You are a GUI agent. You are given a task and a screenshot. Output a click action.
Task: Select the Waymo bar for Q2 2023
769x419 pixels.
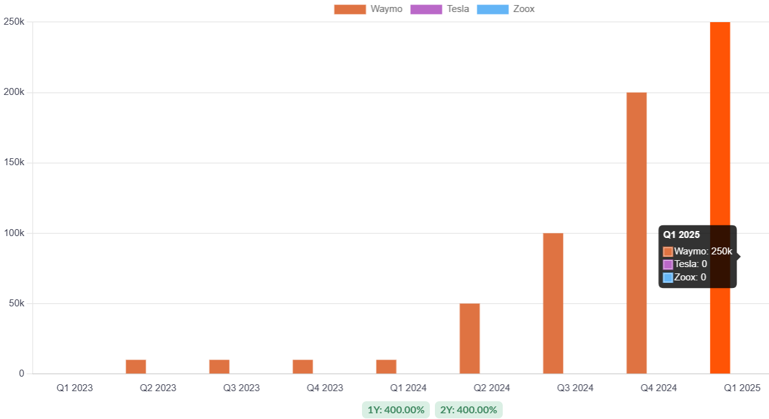click(x=136, y=366)
